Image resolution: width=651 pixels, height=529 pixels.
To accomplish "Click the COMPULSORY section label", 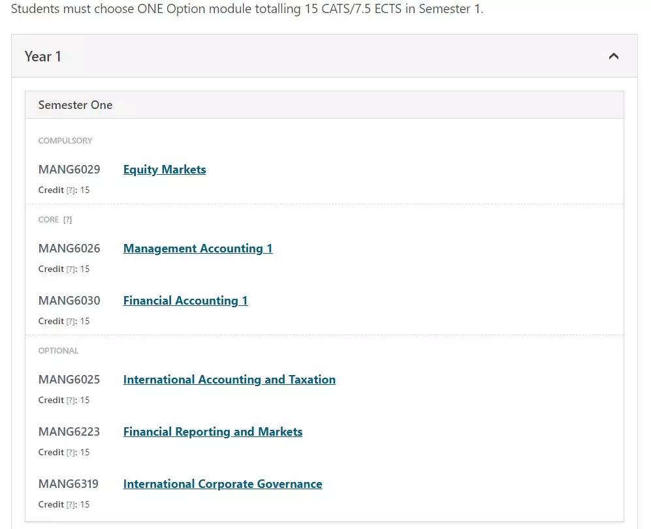I will click(x=65, y=141).
